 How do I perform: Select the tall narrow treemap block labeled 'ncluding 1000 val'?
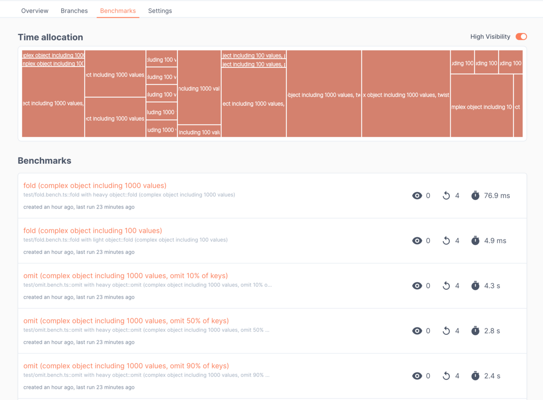point(199,87)
